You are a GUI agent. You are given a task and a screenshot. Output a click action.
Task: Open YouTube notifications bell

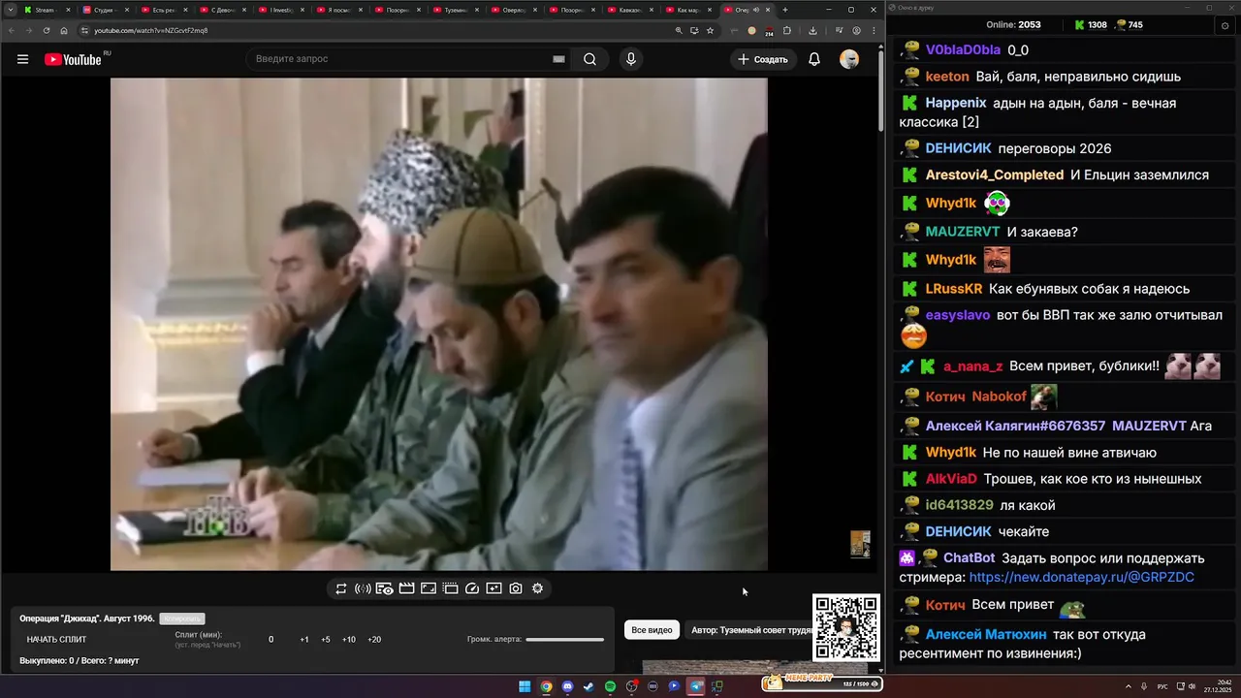point(814,59)
